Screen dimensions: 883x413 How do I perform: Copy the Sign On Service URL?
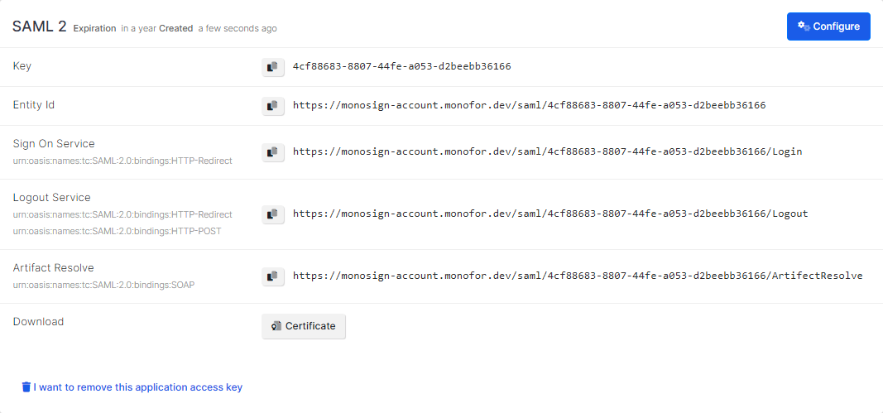273,152
